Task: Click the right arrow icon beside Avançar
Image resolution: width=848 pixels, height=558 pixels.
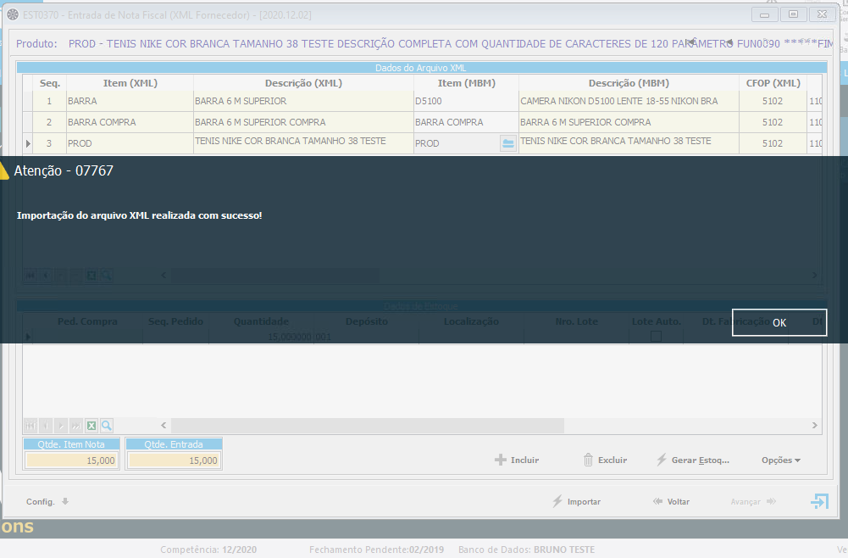Action: (771, 501)
